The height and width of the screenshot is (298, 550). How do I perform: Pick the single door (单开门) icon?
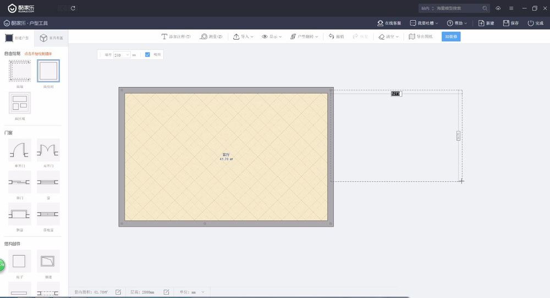pyautogui.click(x=19, y=149)
